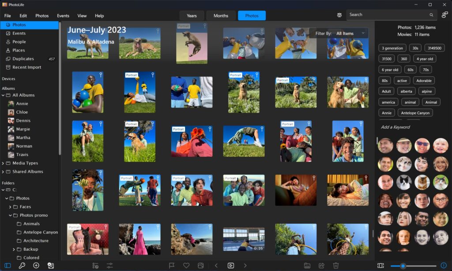Toggle the sidebar panel icon in bottom toolbar
The image size is (452, 271).
8,266
